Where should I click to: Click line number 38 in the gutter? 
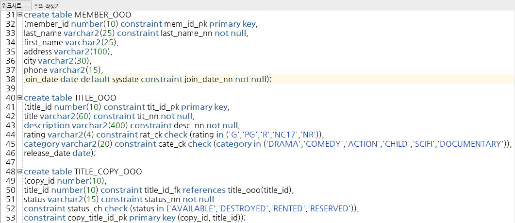(11, 79)
